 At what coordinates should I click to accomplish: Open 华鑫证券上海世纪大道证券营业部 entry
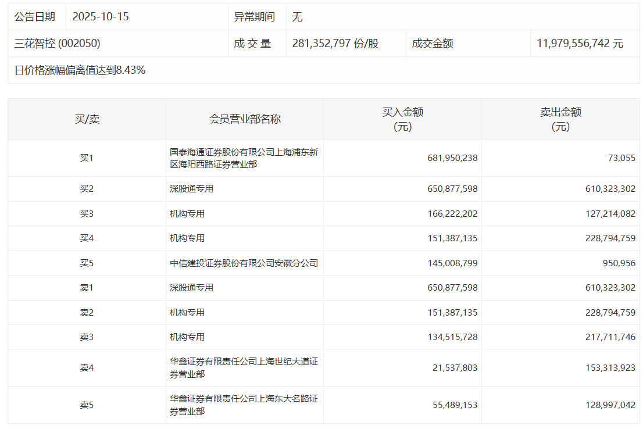pos(244,368)
